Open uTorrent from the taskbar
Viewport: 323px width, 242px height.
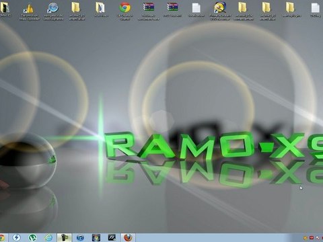(32, 237)
